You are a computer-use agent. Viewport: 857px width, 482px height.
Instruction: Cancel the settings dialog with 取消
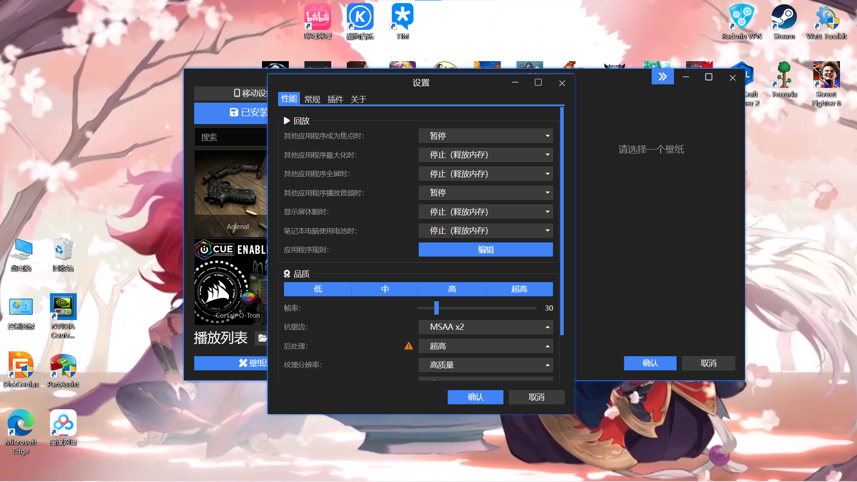click(537, 397)
